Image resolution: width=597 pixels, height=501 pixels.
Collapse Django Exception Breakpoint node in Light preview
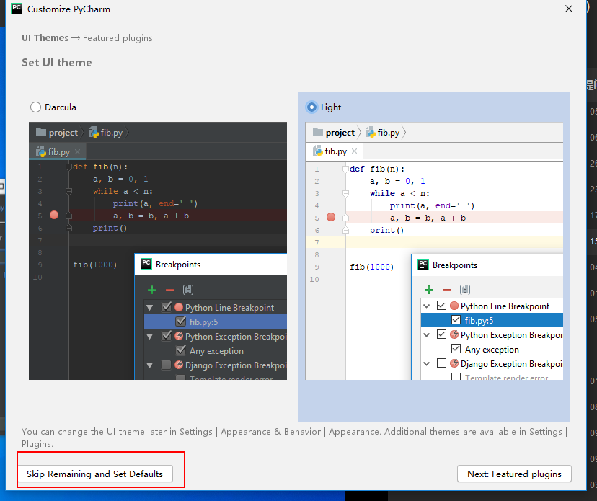[427, 364]
